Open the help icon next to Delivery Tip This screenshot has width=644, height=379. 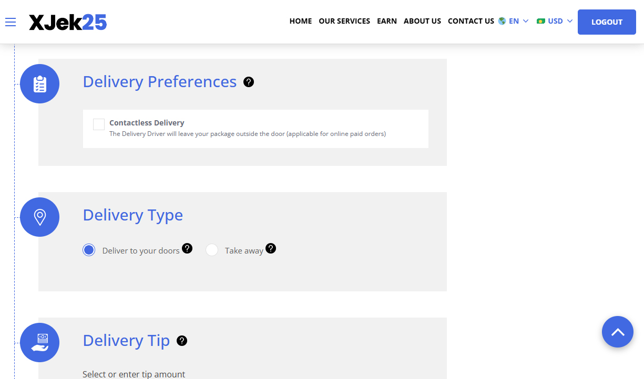(x=181, y=341)
